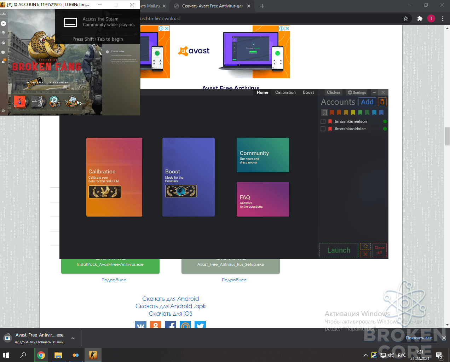Advance CS:GO store carousel with right arrow

coord(81,103)
